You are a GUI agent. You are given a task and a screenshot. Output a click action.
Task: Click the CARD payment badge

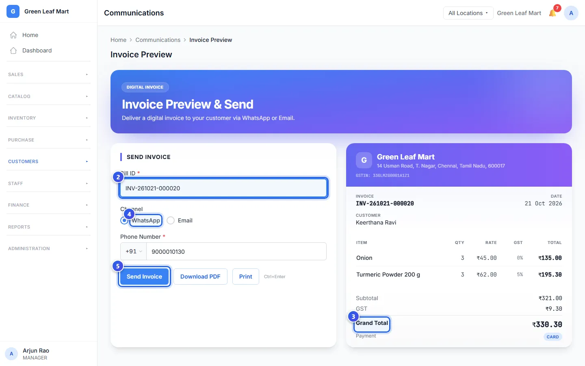click(x=553, y=337)
